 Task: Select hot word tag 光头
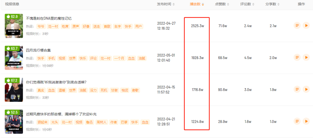55,122
